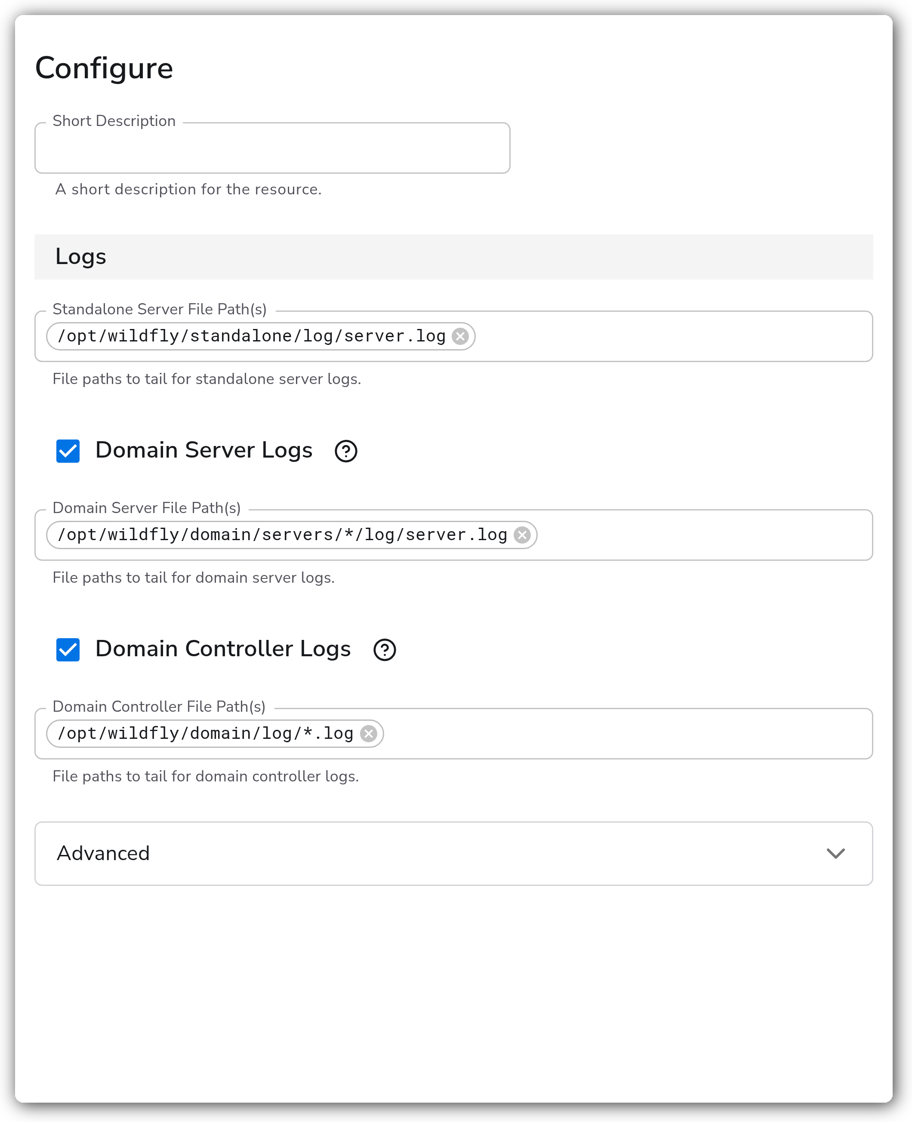Screen dimensions: 912x1122
Task: Click the Advanced chevron arrow
Action: (835, 853)
